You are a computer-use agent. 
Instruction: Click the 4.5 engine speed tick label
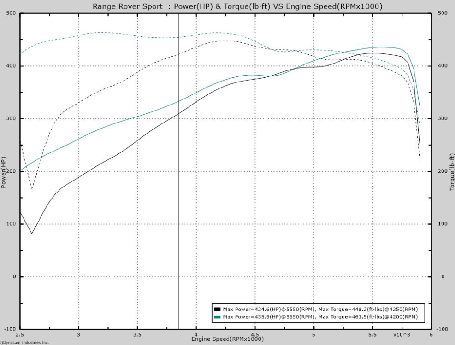[255, 335]
